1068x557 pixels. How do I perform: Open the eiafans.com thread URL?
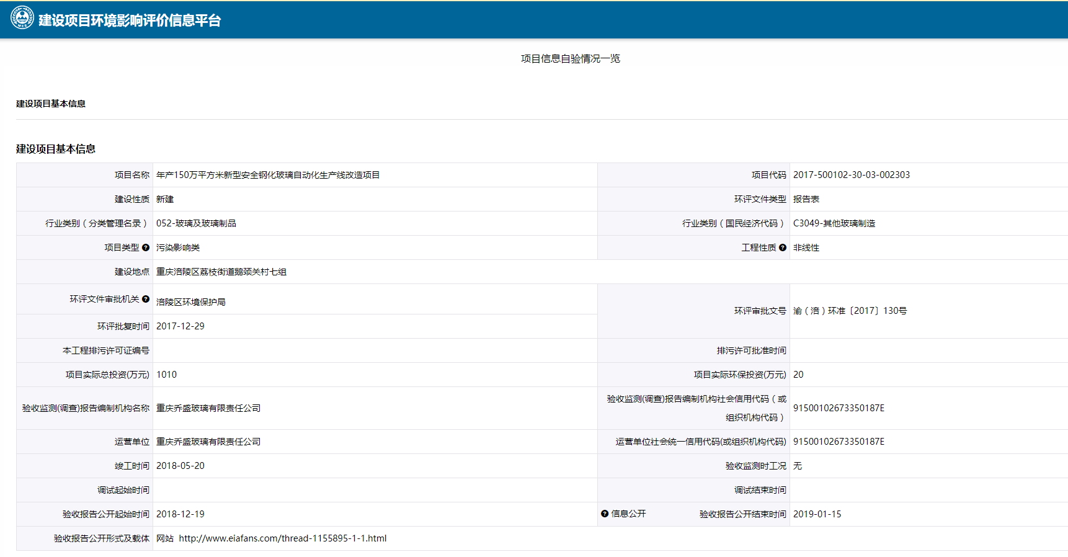(283, 538)
